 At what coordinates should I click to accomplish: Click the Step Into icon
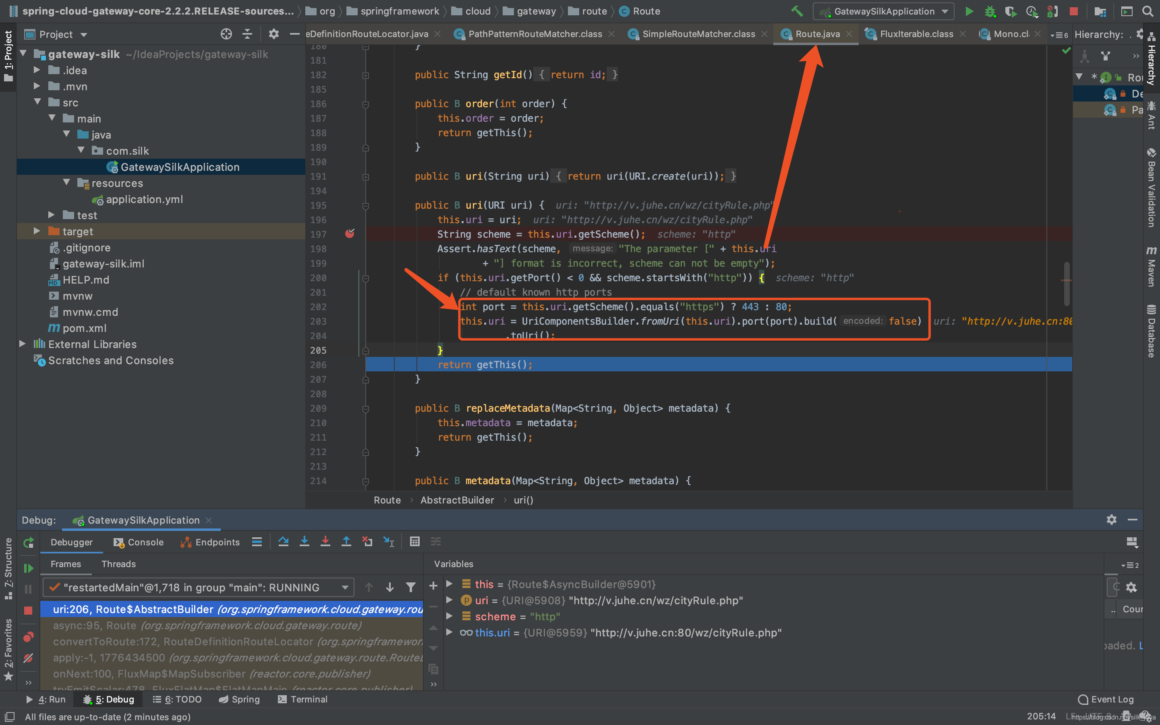pos(304,542)
